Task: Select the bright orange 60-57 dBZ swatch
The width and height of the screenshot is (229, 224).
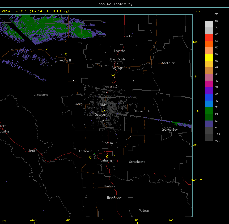Action: click(x=209, y=44)
